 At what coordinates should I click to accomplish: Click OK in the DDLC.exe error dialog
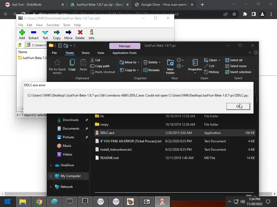[x=238, y=106]
